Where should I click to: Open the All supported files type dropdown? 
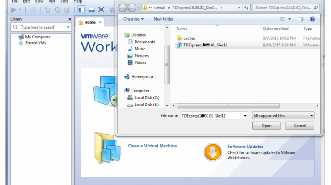click(x=283, y=116)
